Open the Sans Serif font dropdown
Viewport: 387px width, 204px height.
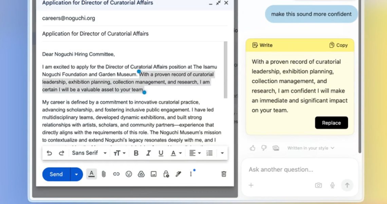point(89,153)
